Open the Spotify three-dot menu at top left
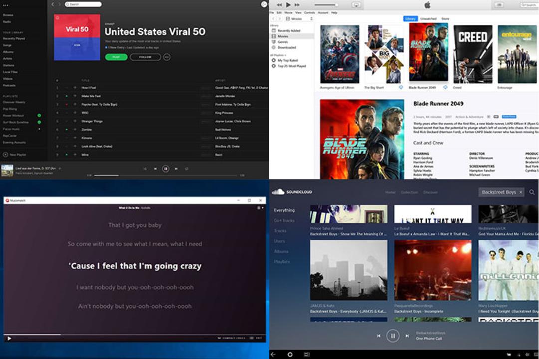Image resolution: width=539 pixels, height=359 pixels. coord(6,5)
